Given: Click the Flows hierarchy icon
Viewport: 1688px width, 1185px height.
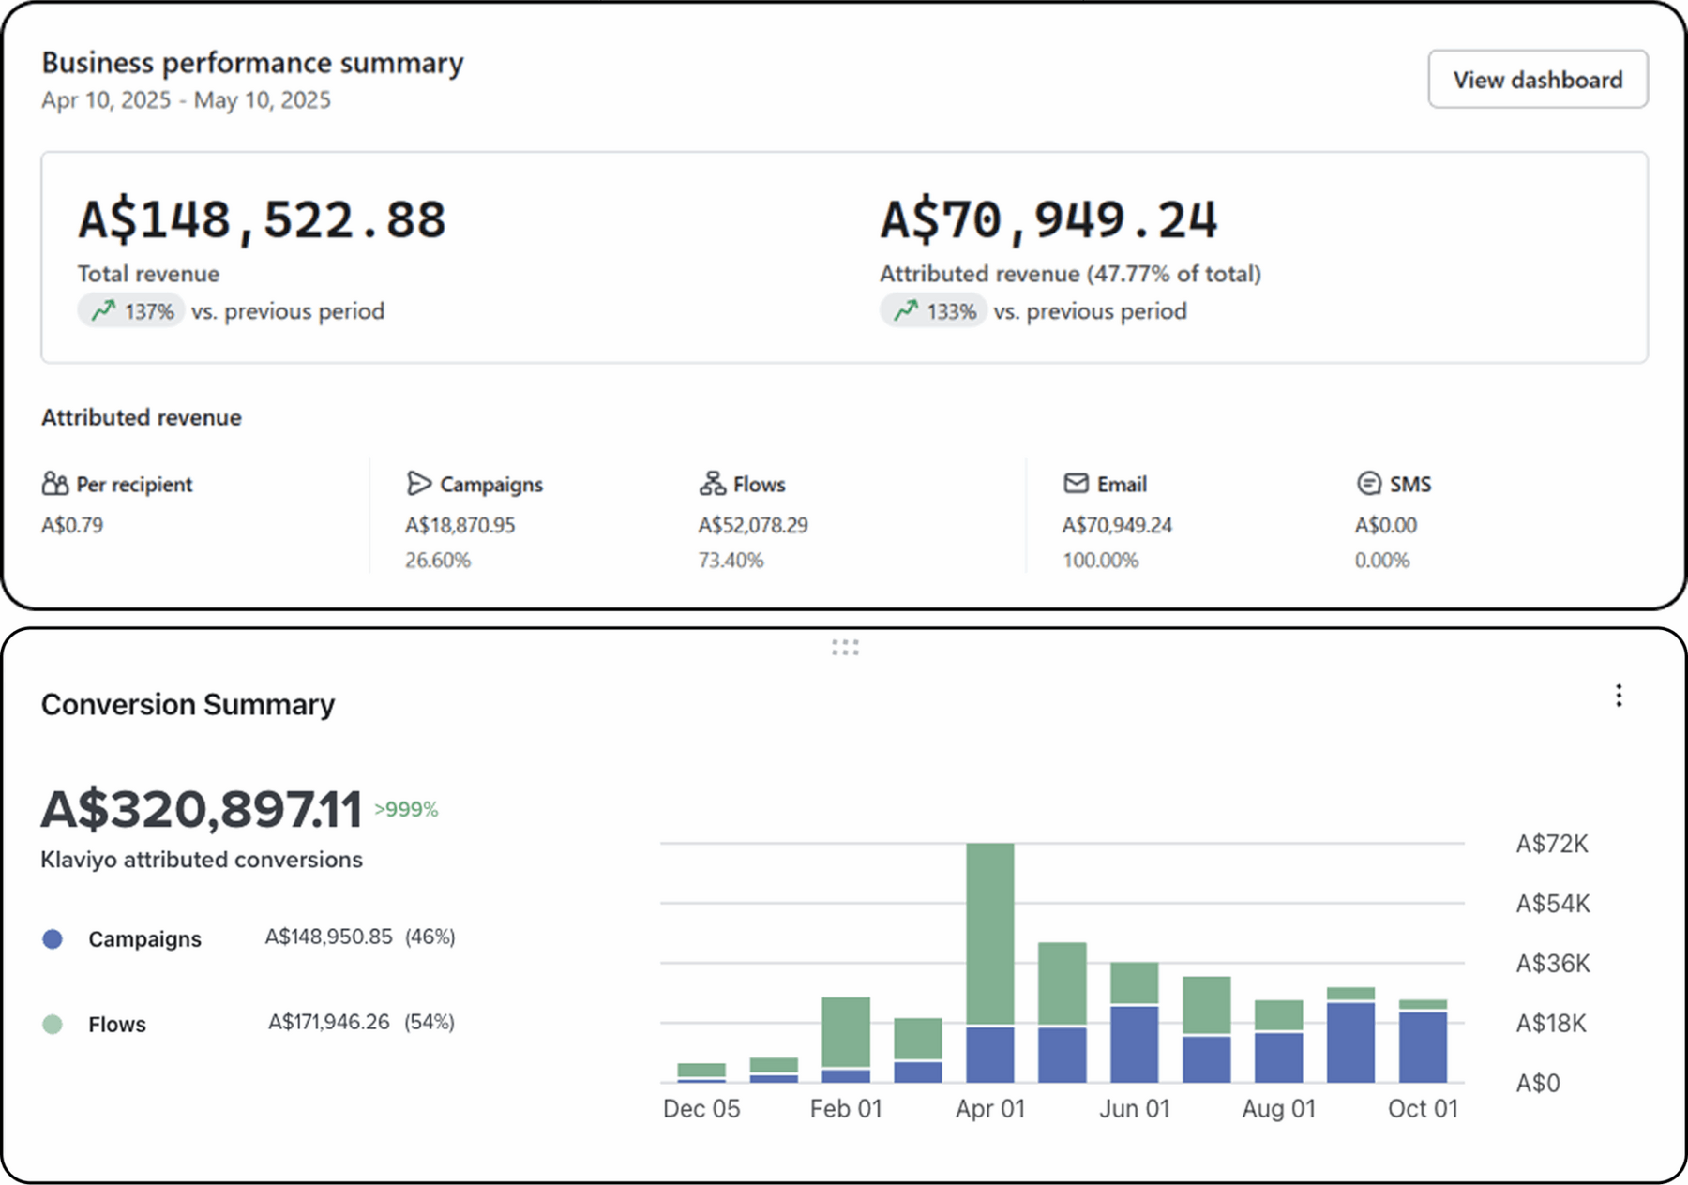Looking at the screenshot, I should [712, 484].
